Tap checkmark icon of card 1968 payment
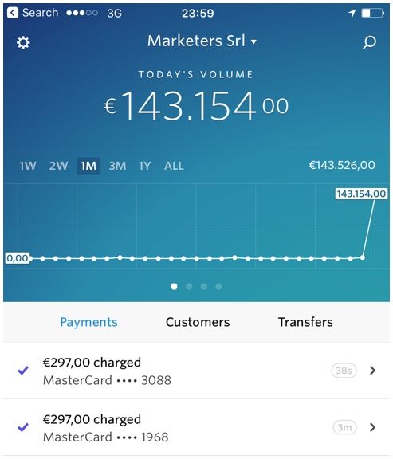393x459 pixels. [x=23, y=427]
